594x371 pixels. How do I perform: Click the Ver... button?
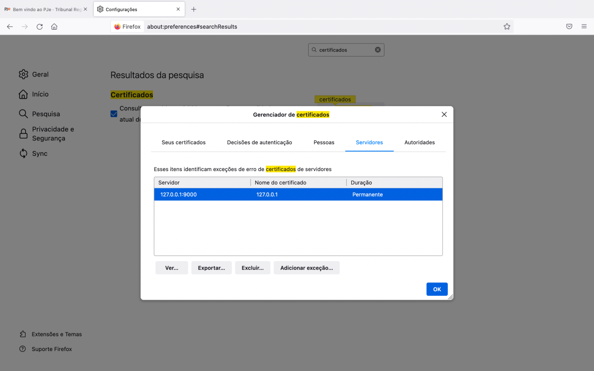point(172,268)
